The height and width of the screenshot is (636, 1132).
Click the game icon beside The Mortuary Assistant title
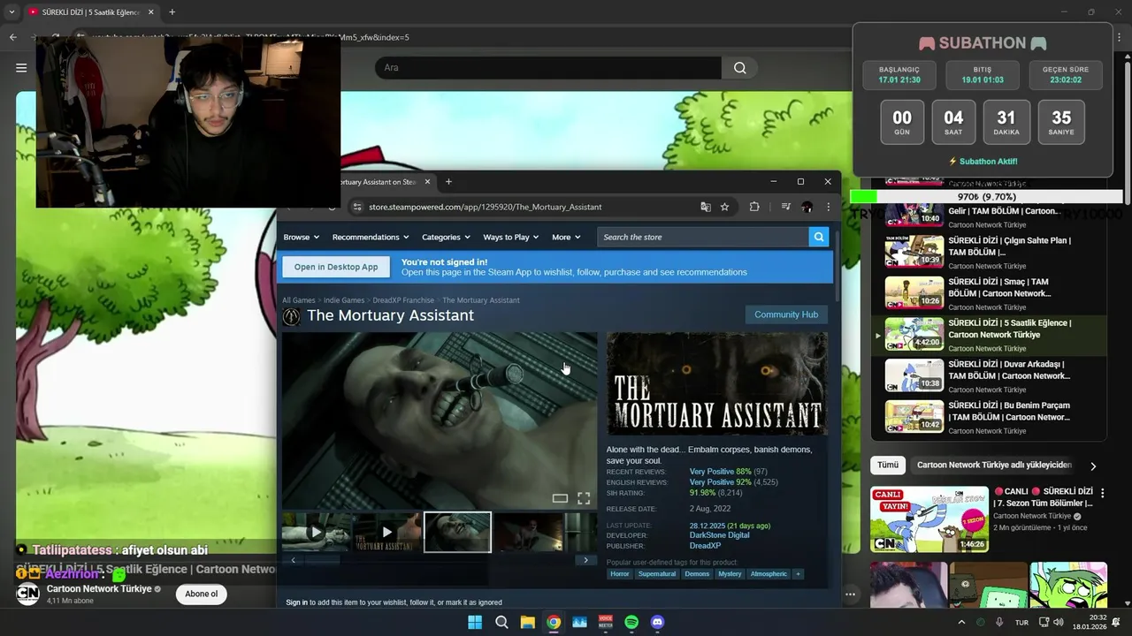click(x=291, y=316)
